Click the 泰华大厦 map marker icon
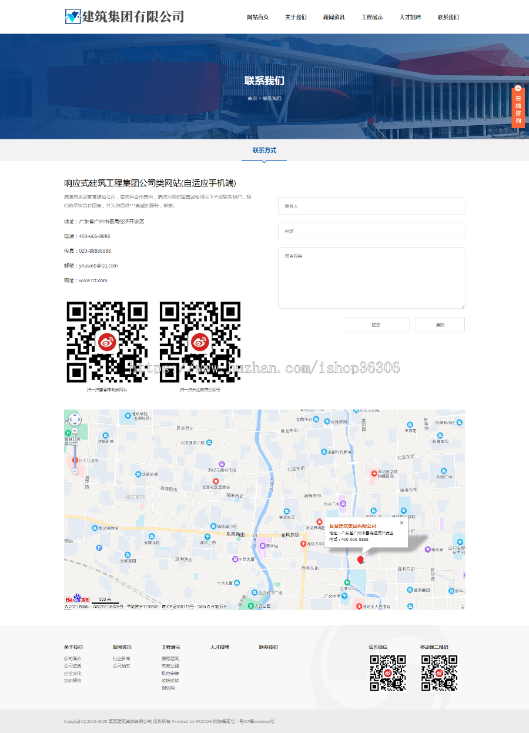 point(237,583)
